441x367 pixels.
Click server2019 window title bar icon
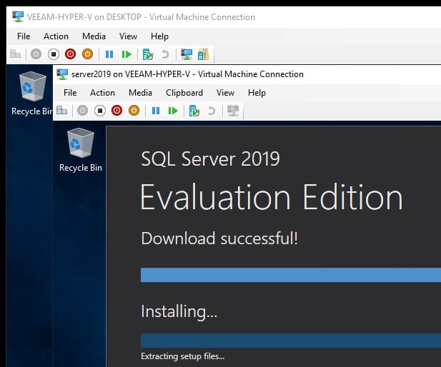62,74
